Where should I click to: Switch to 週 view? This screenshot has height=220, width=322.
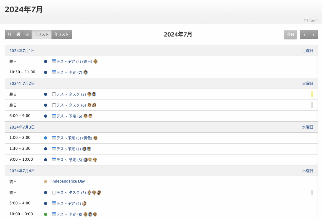click(18, 34)
